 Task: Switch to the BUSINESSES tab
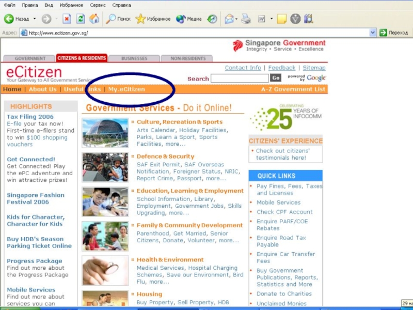[134, 58]
